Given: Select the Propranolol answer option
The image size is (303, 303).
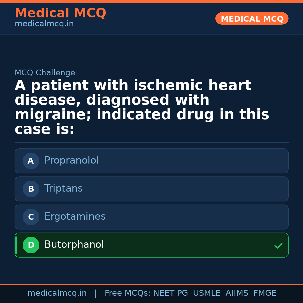Looking at the screenshot, I should (151, 161).
